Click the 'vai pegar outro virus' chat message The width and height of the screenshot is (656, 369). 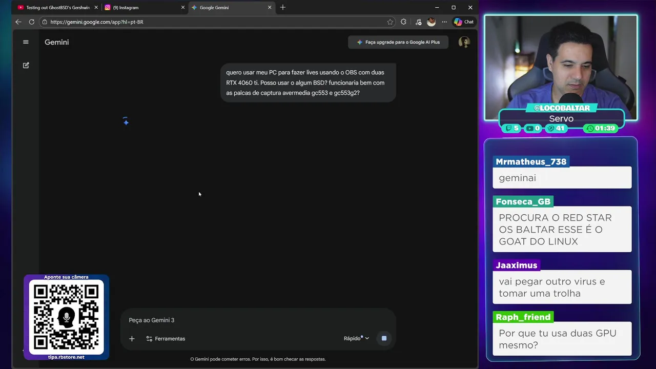pyautogui.click(x=562, y=287)
